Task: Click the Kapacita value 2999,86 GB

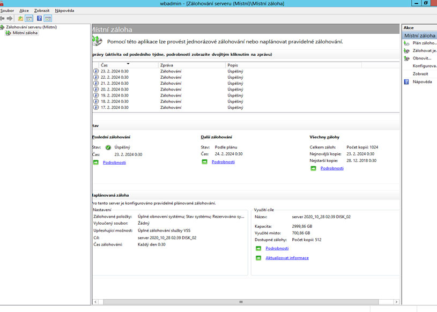Action: [302, 226]
